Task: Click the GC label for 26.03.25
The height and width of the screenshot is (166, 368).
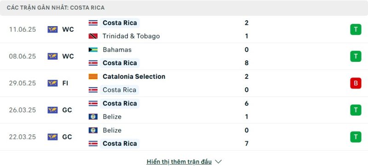Action: 67,110
